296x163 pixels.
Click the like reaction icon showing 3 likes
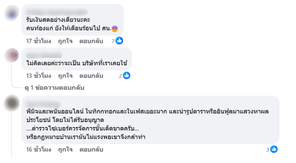point(274,149)
